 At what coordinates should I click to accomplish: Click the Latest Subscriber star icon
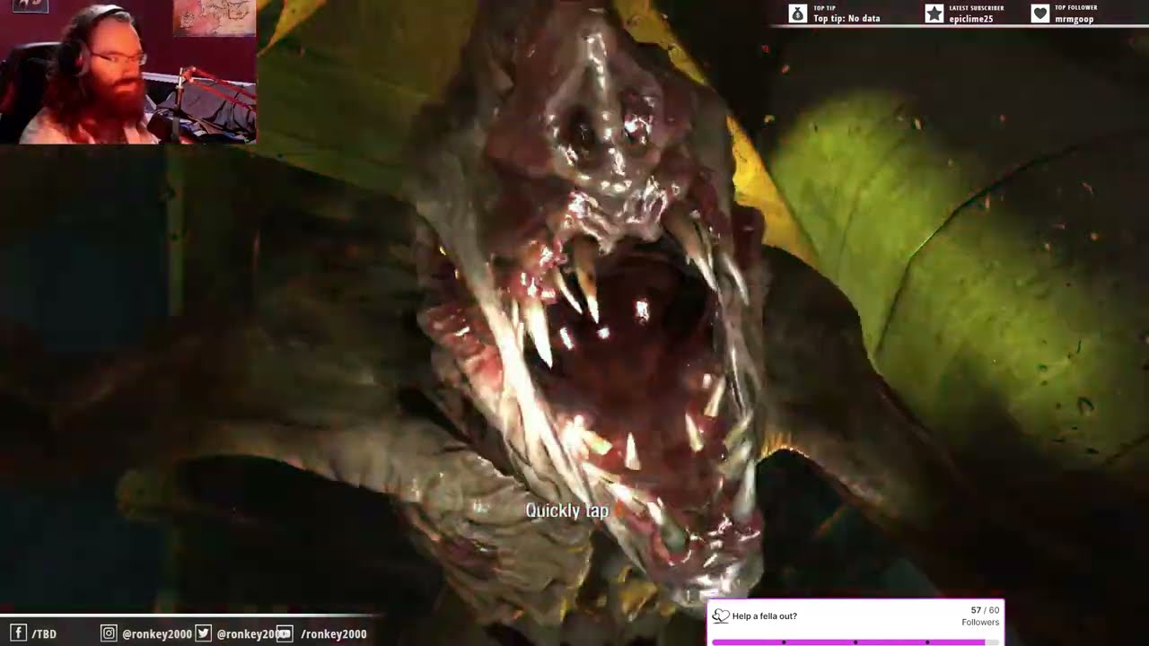[934, 13]
